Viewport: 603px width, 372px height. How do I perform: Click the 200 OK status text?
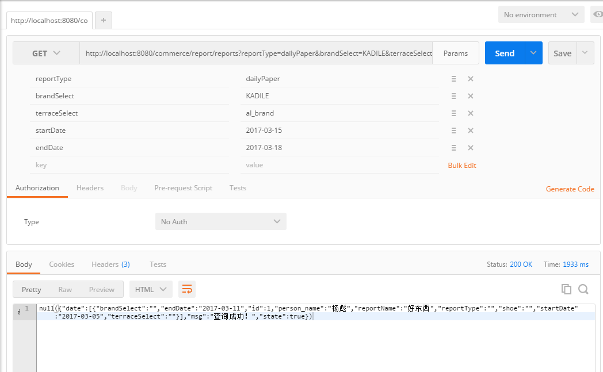click(x=521, y=264)
